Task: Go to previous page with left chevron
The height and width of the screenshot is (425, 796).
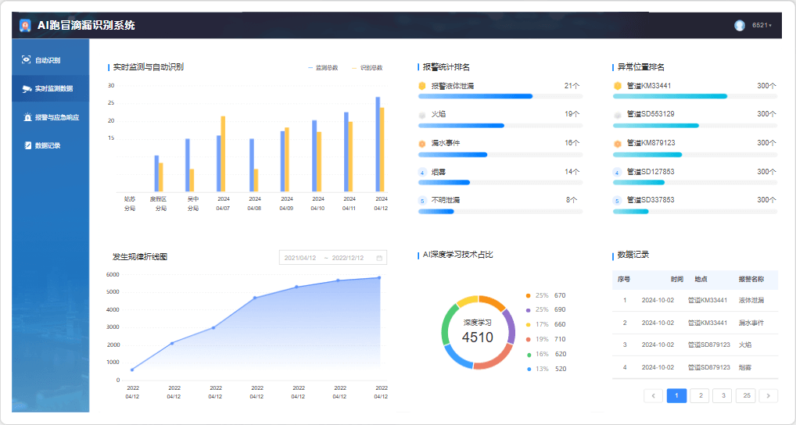Action: pyautogui.click(x=653, y=396)
